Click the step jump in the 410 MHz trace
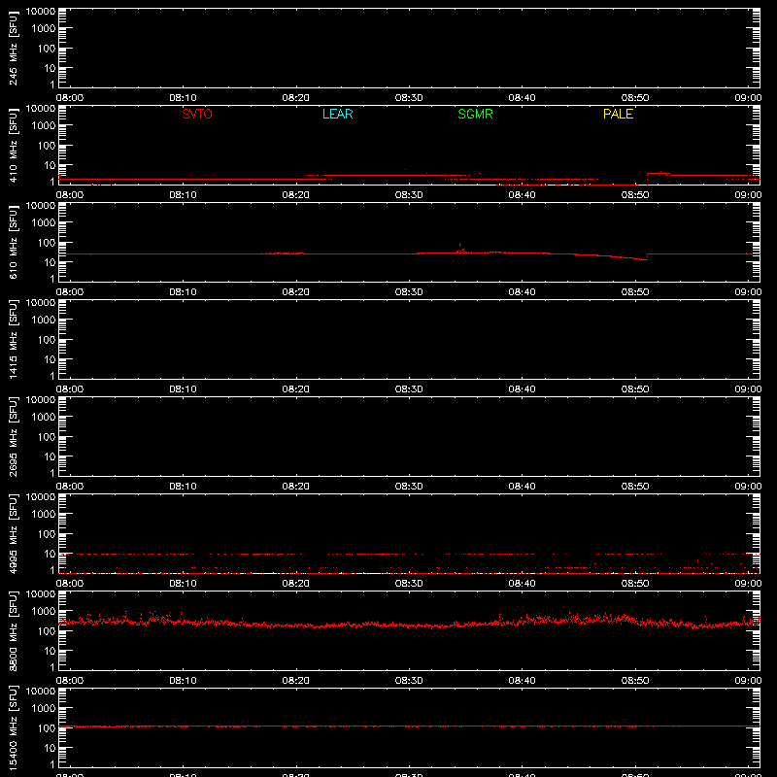 pyautogui.click(x=647, y=179)
